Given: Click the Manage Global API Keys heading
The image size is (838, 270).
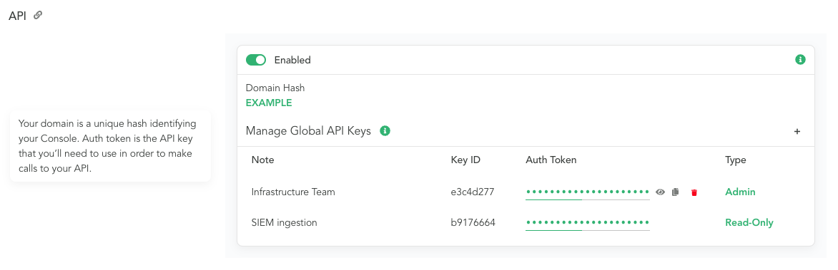Looking at the screenshot, I should [x=308, y=131].
